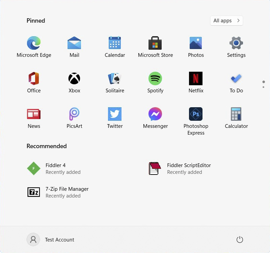Open Photoshop Express

(x=196, y=114)
